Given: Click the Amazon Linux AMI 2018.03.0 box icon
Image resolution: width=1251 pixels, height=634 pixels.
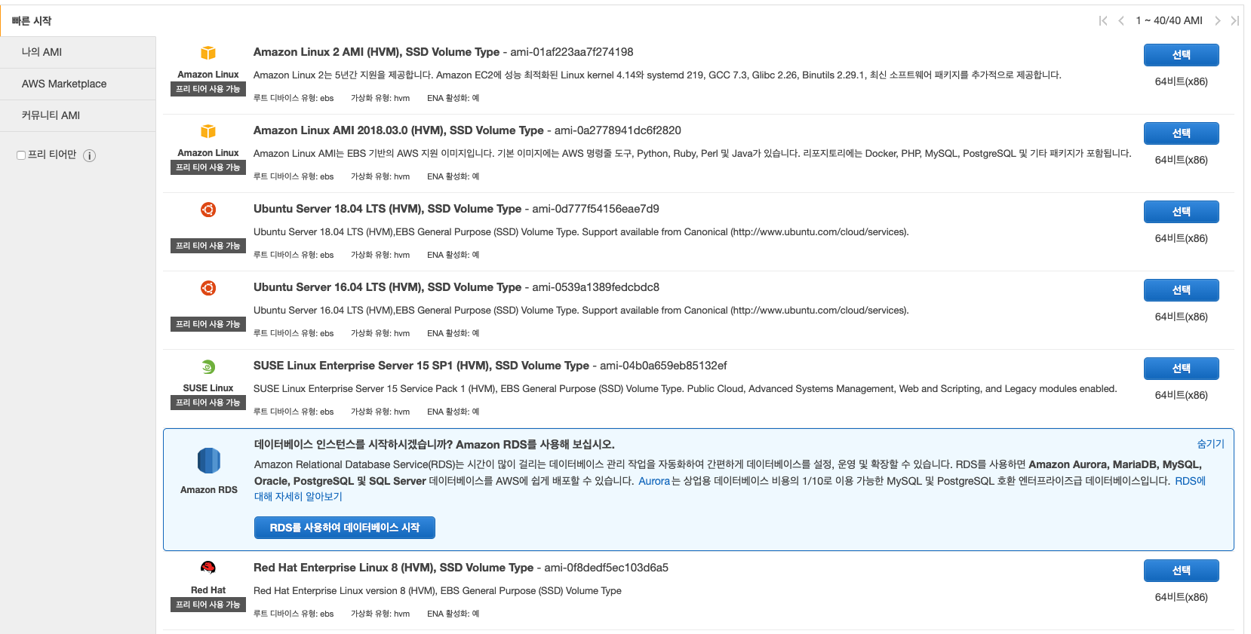Looking at the screenshot, I should point(208,131).
